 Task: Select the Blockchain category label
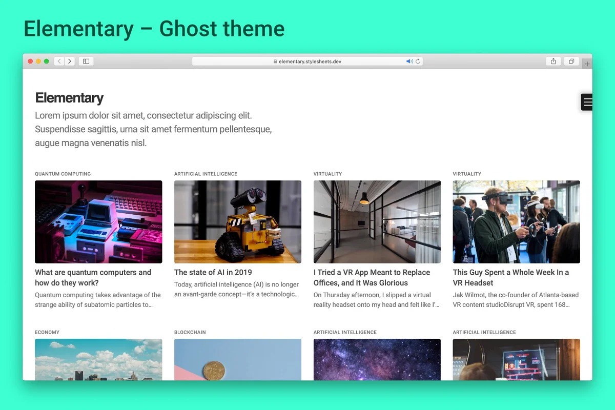(x=190, y=332)
